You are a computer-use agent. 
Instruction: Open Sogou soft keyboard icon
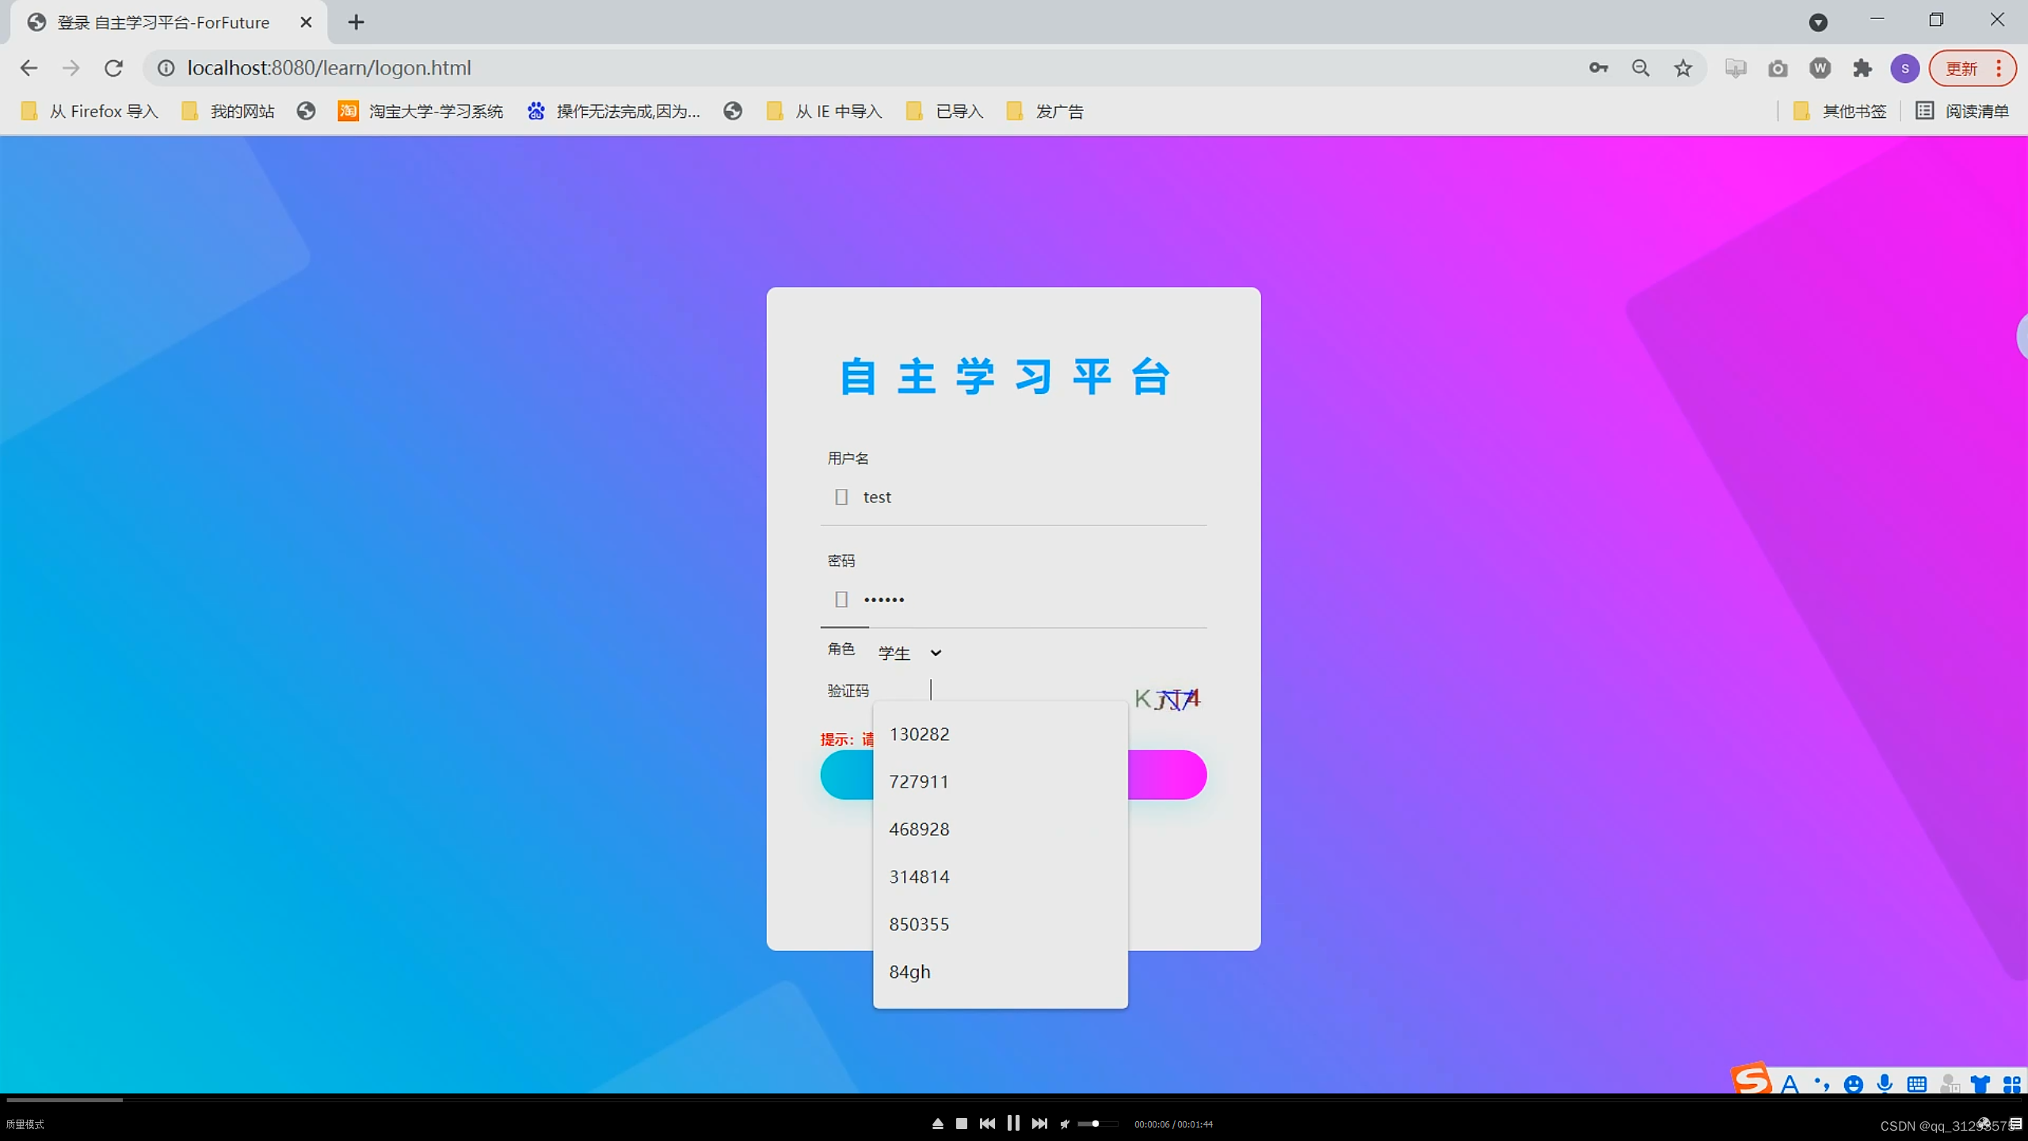(1916, 1083)
